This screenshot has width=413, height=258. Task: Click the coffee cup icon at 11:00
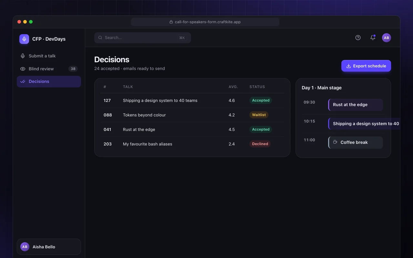(335, 142)
